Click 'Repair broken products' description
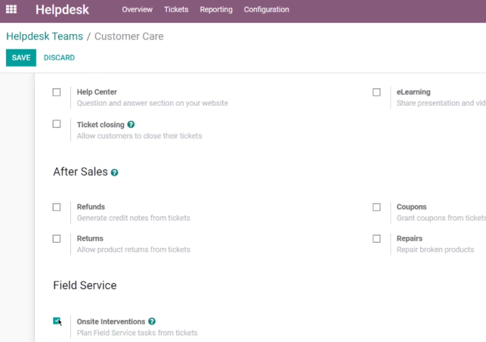Image resolution: width=486 pixels, height=342 pixels. 435,249
